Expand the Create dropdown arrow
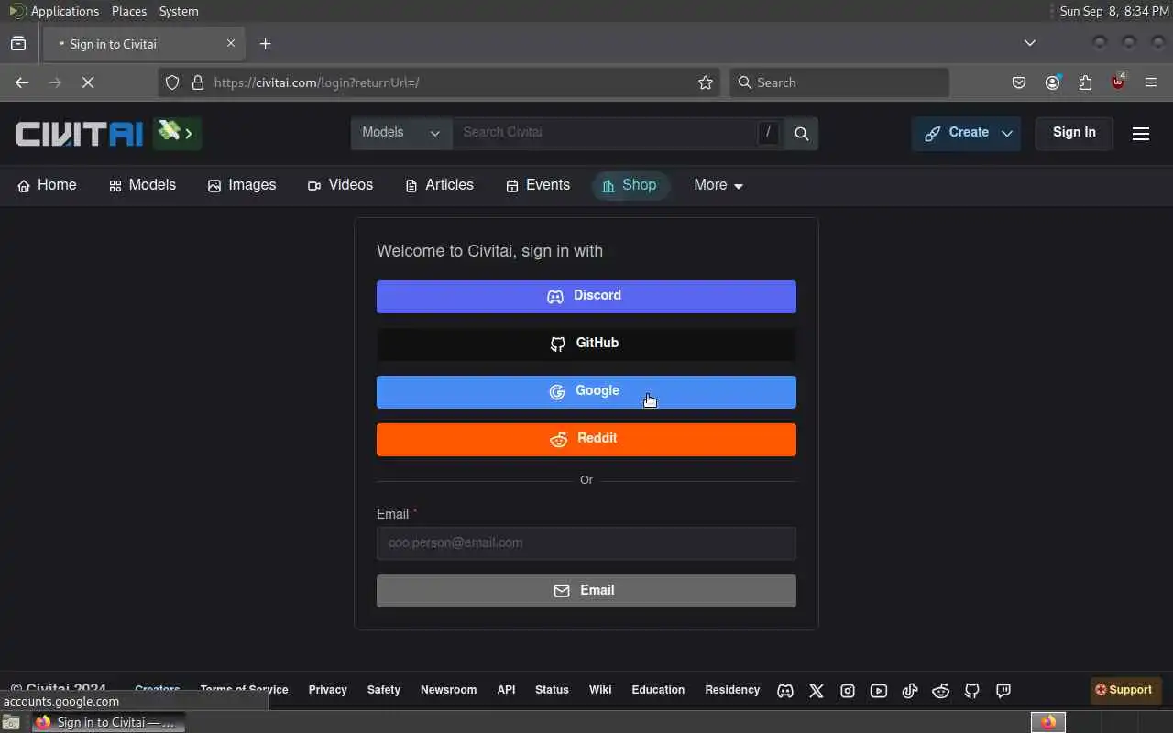 (x=1007, y=134)
